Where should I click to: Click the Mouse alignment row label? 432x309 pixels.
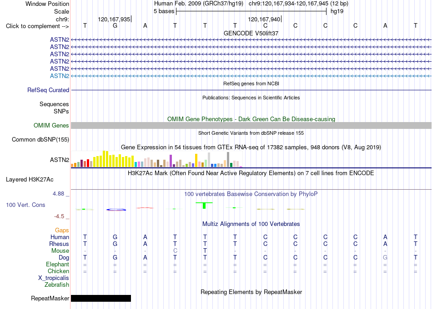click(60, 251)
